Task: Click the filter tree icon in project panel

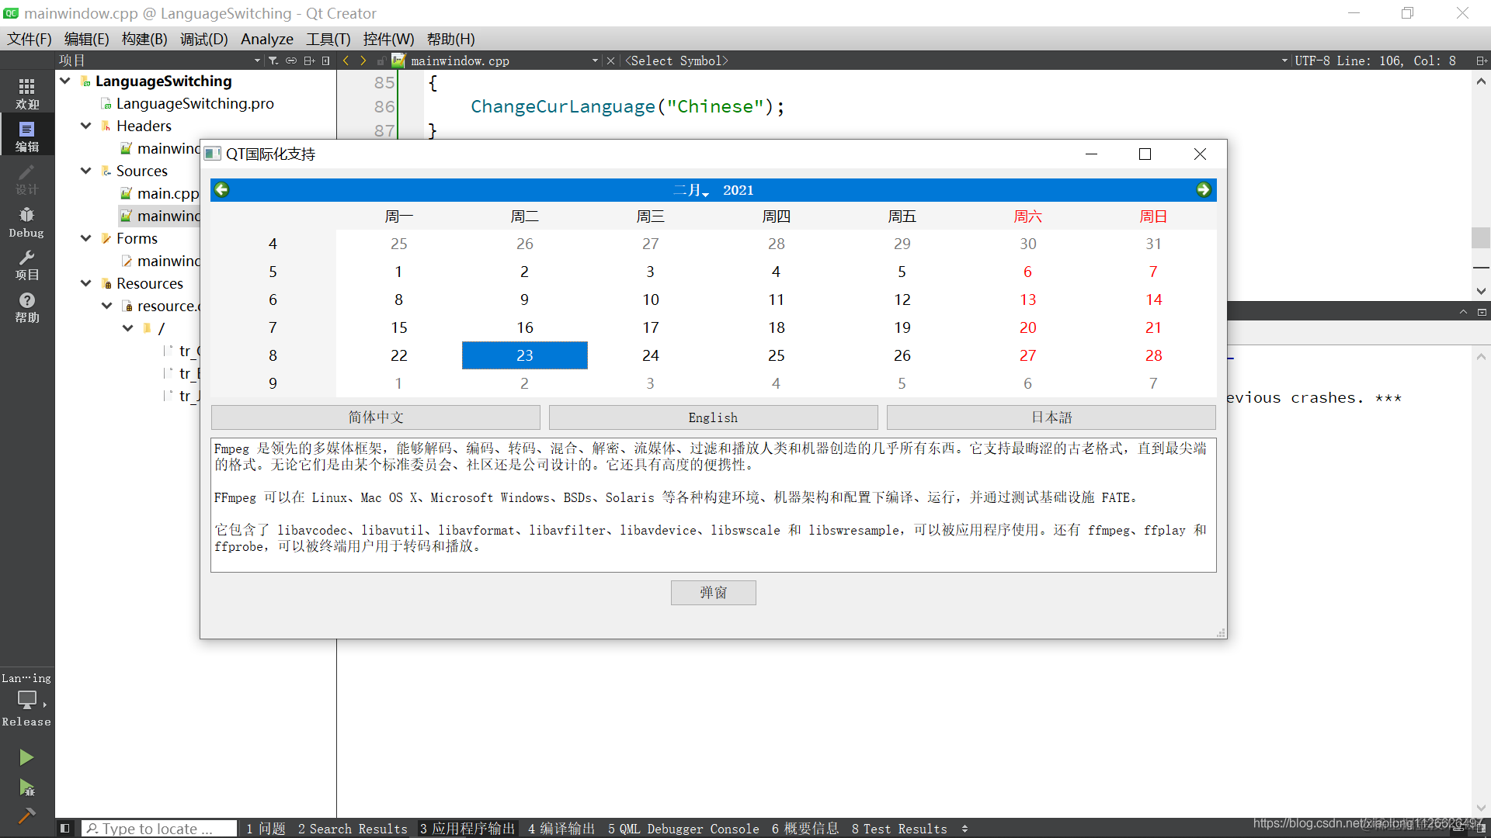Action: coord(273,61)
